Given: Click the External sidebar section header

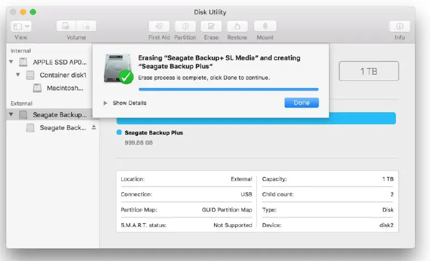Looking at the screenshot, I should 22,104.
